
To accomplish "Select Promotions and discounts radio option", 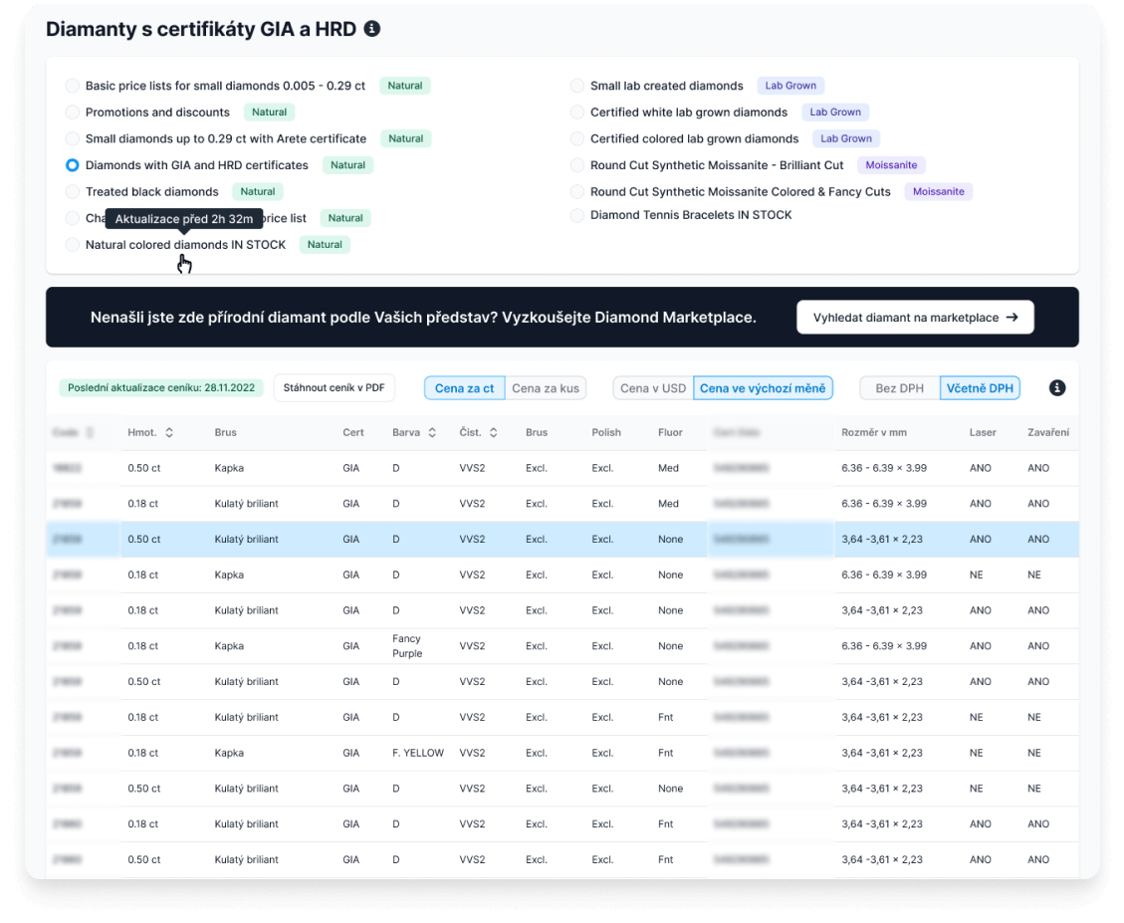I will coord(73,113).
